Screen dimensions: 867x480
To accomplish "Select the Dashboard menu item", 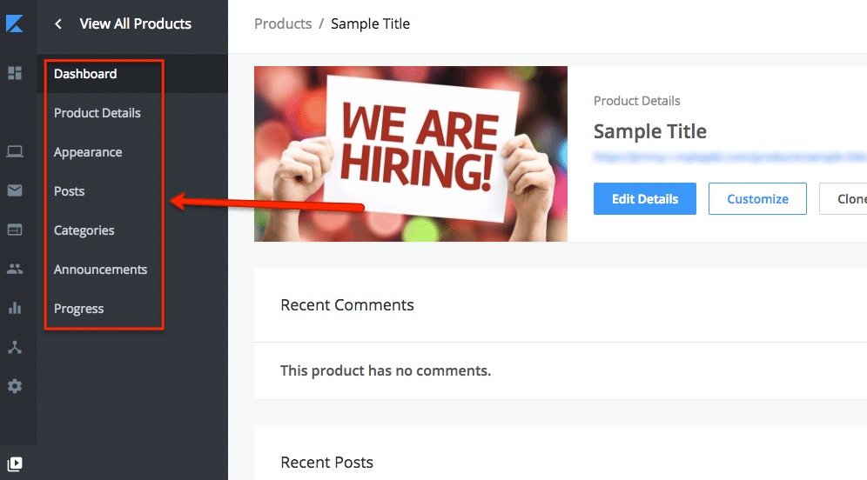I will point(85,74).
